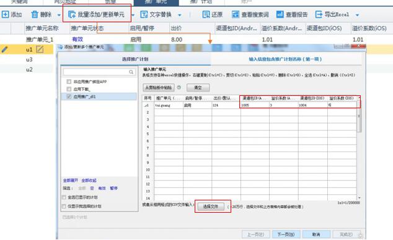Click the 查看报告 chart icon
Screen dimensions: 393x240
[x=280, y=14]
